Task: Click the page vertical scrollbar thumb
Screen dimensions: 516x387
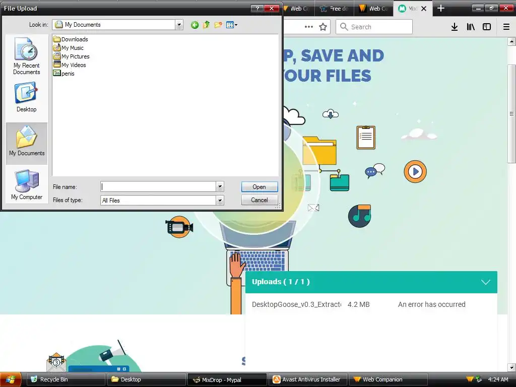Action: [x=511, y=113]
